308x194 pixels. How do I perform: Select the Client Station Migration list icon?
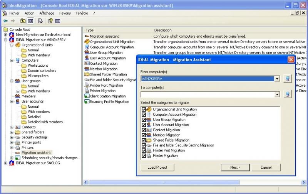87,96
